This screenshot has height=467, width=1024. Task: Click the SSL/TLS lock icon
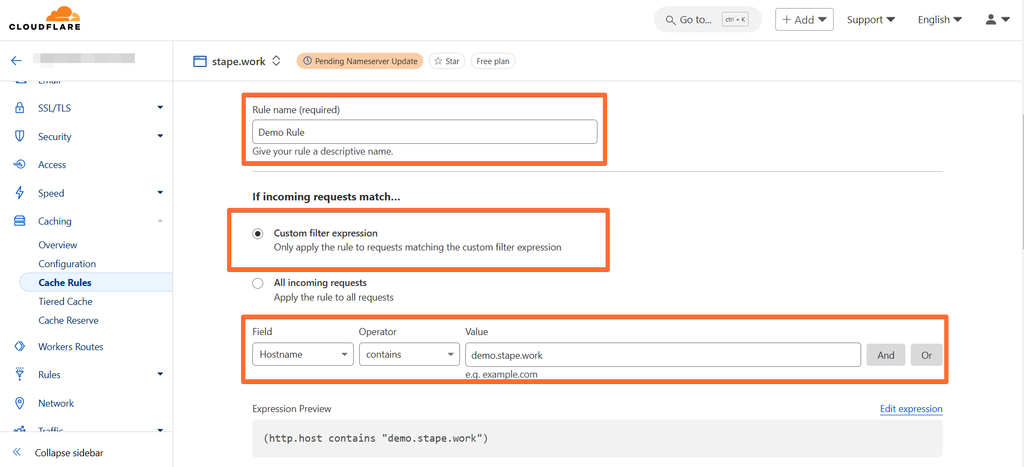[20, 108]
